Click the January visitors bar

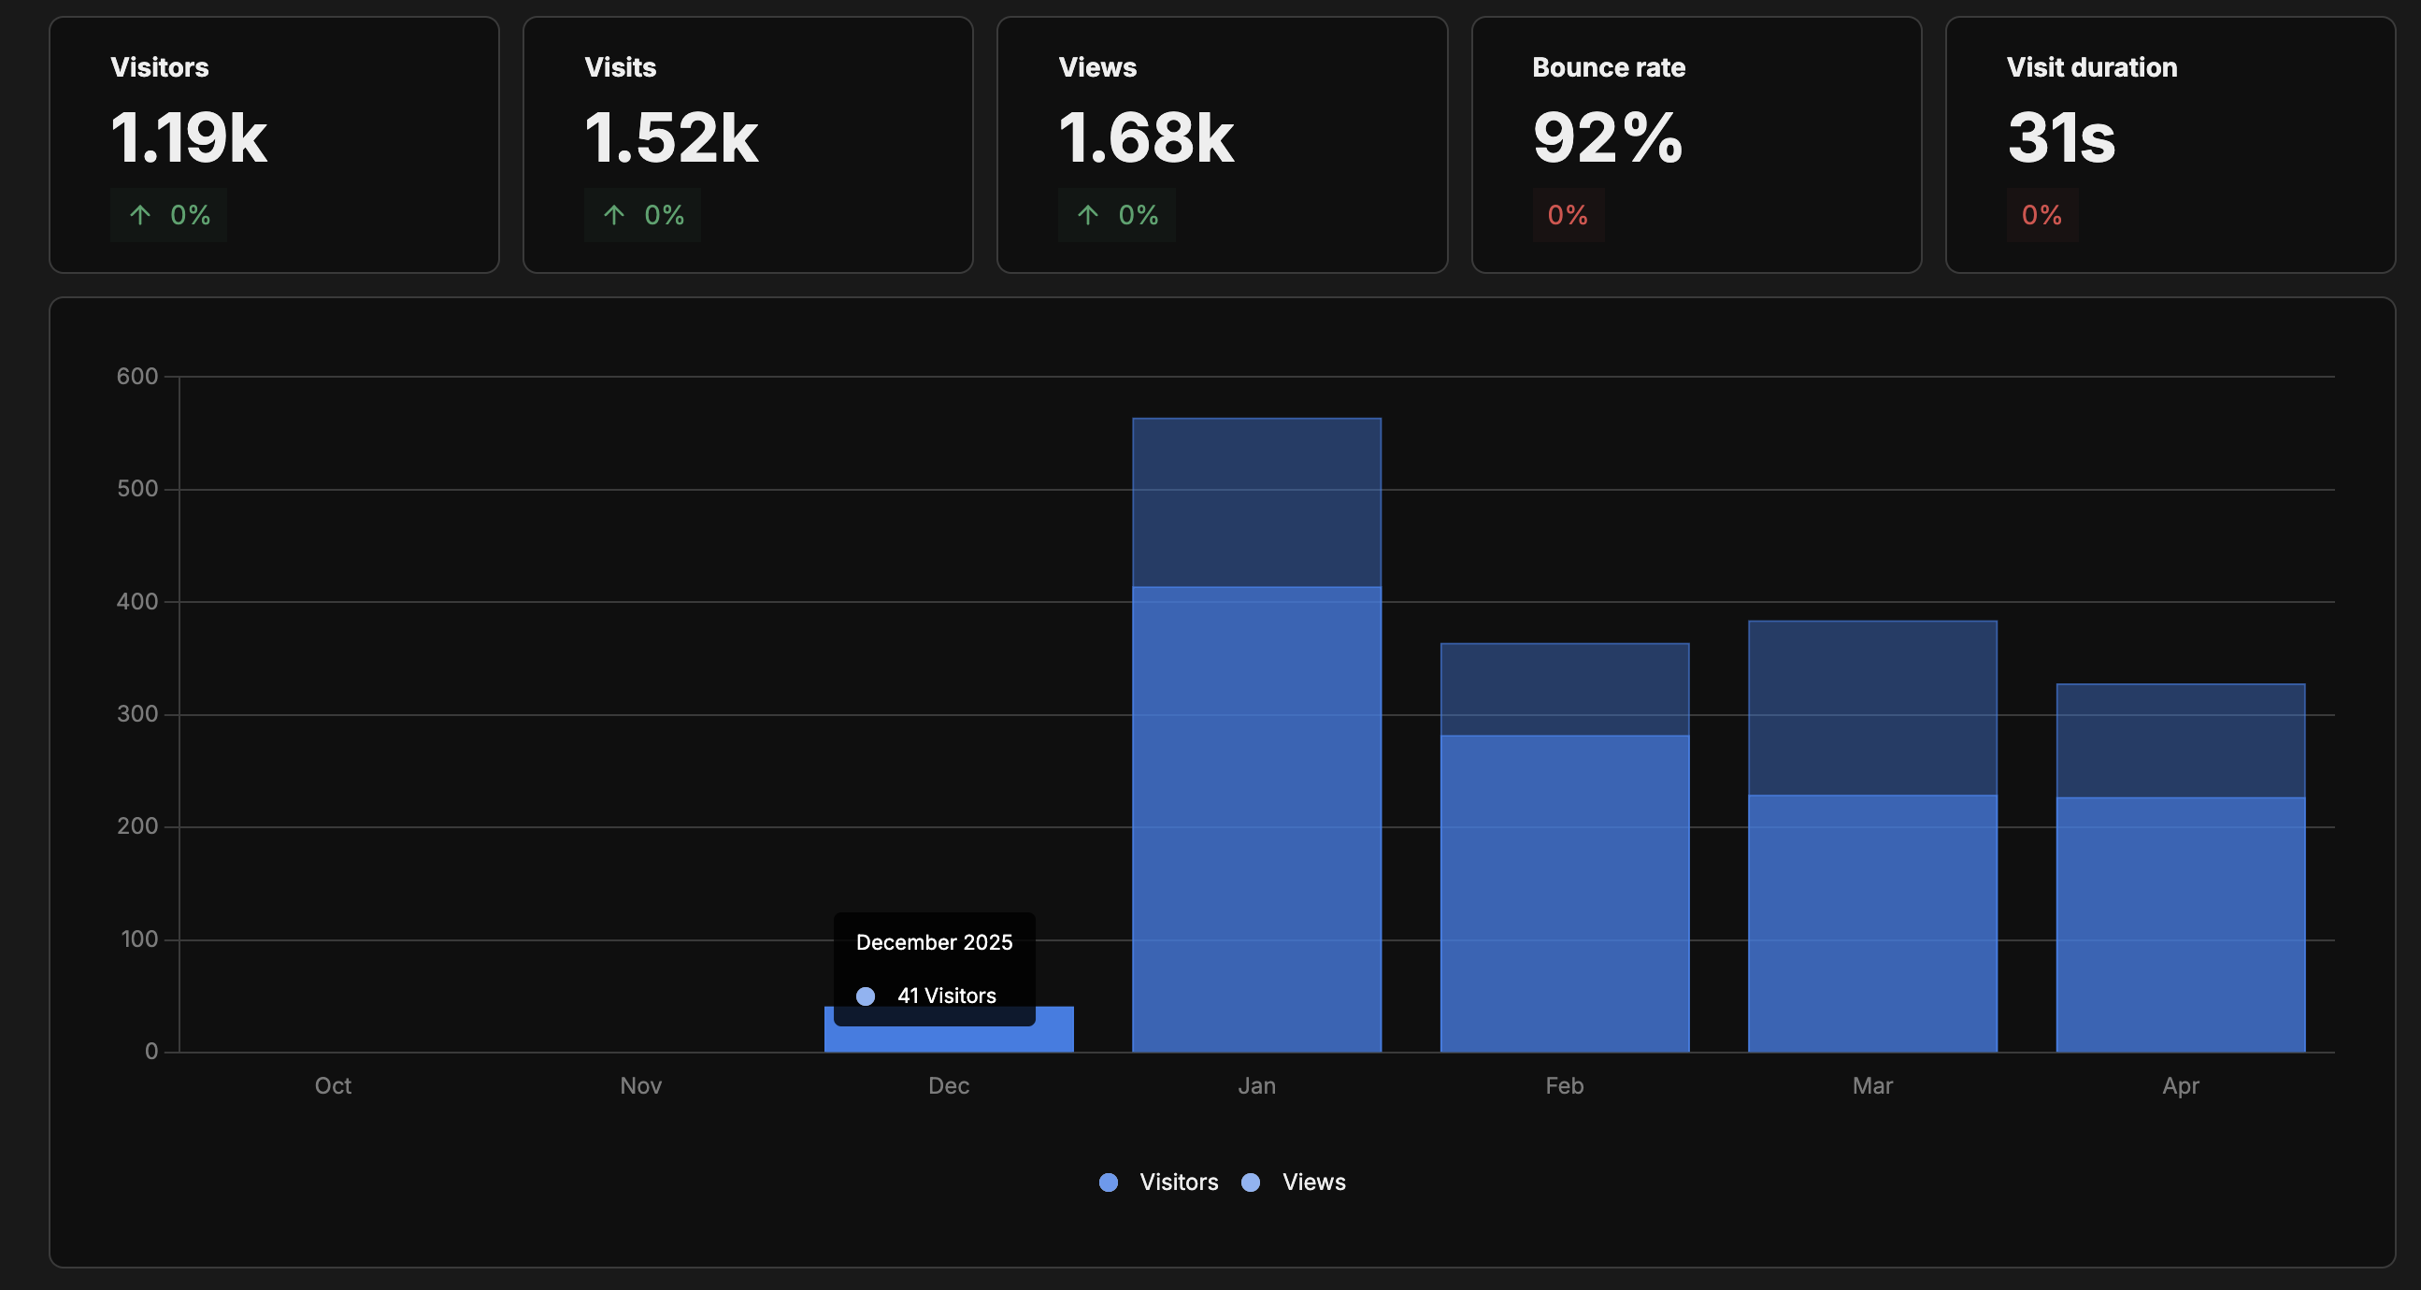click(x=1256, y=817)
